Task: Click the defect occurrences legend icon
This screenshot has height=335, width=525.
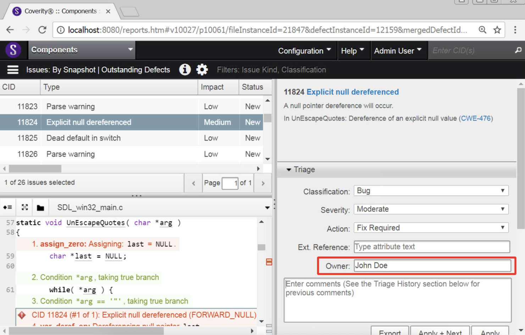Action: pyautogui.click(x=8, y=207)
